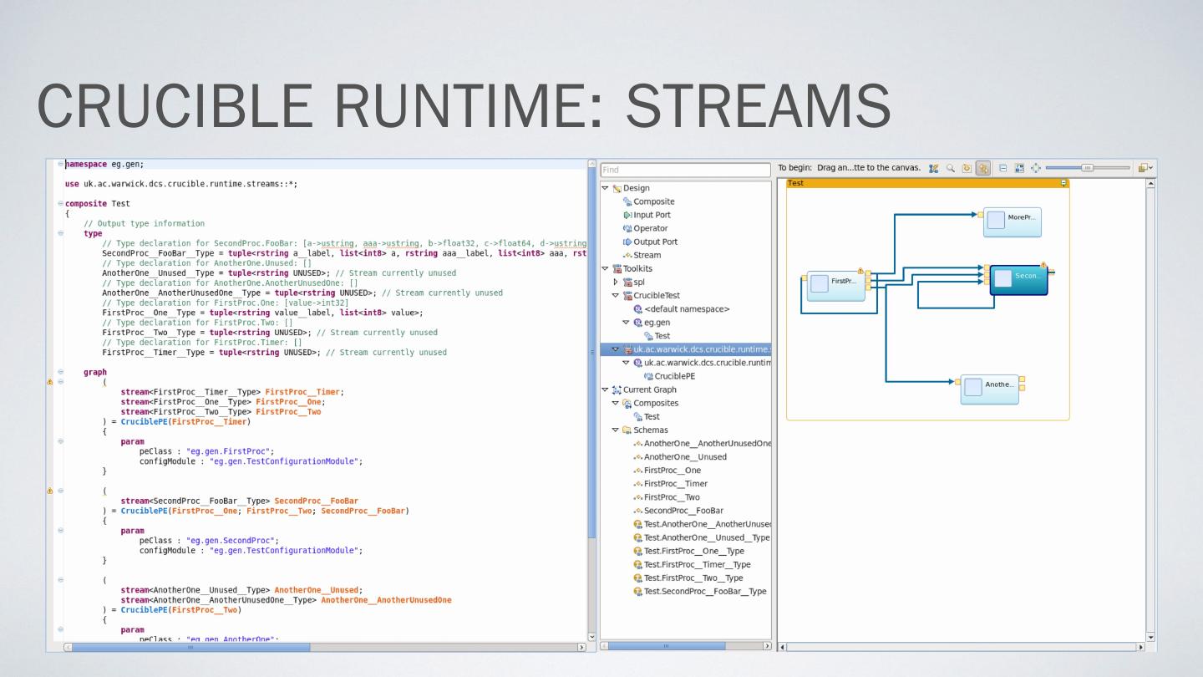Collapse the Design tree section
This screenshot has height=677, width=1203.
pos(606,188)
